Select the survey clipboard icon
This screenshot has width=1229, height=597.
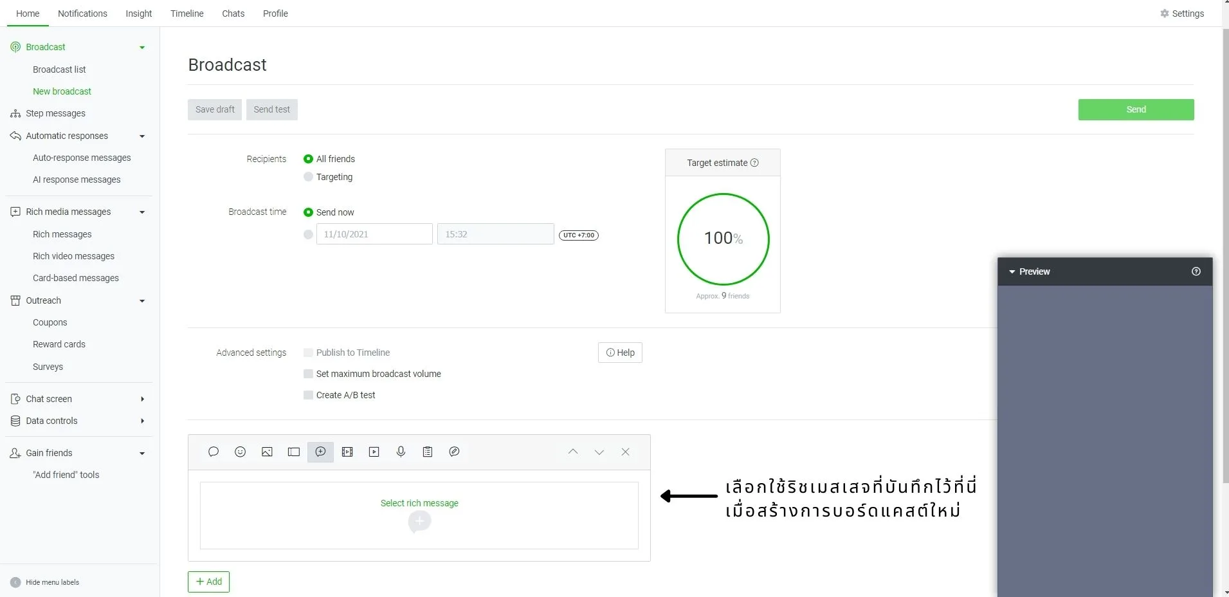click(x=428, y=452)
